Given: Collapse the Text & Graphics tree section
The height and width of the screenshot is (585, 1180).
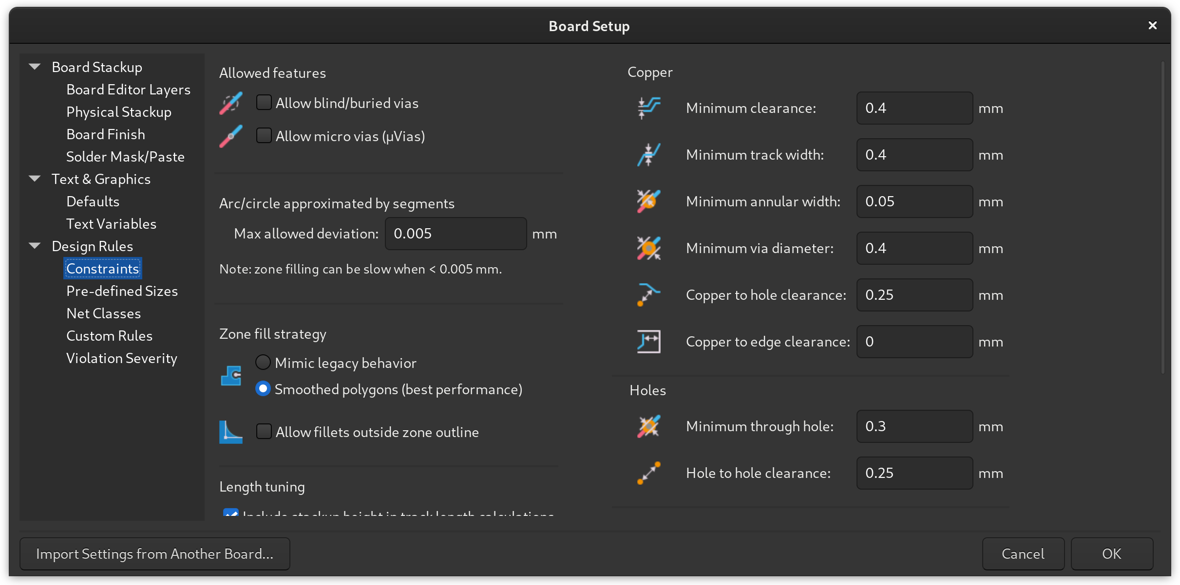Looking at the screenshot, I should [x=35, y=179].
